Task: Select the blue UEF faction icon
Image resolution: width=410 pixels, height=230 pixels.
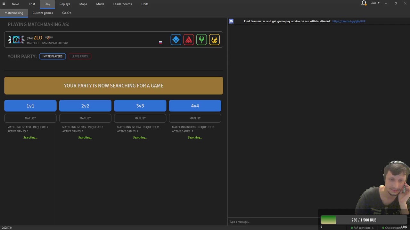Action: [176, 40]
